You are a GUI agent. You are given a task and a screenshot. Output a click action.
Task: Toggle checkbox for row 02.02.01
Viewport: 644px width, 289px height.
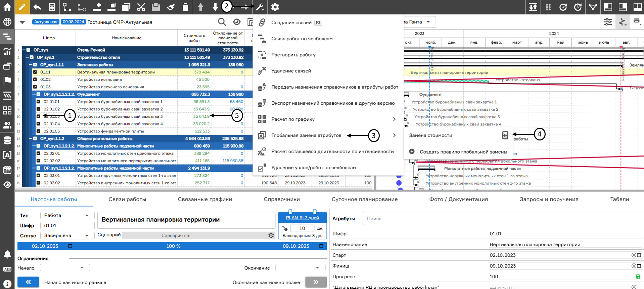(38, 153)
